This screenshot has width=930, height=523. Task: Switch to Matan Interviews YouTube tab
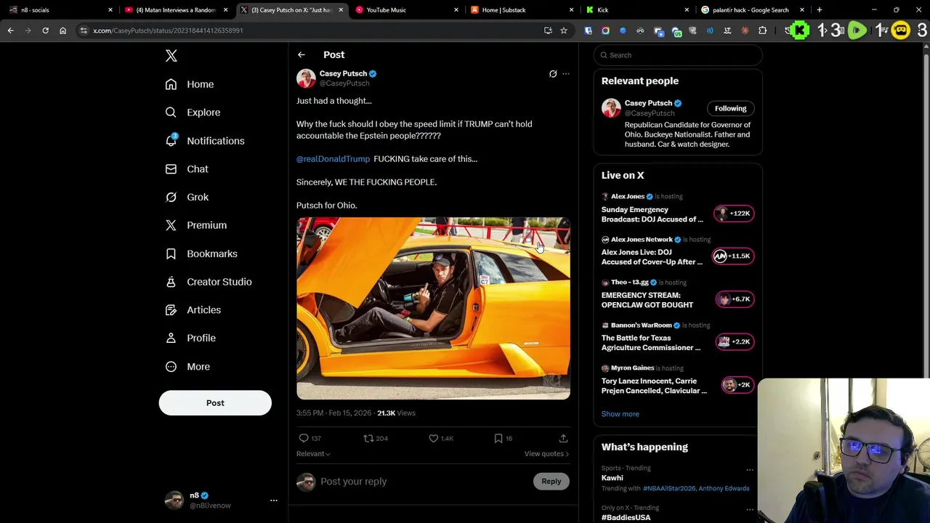175,10
